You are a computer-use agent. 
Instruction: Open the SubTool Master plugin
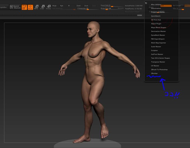[157, 54]
